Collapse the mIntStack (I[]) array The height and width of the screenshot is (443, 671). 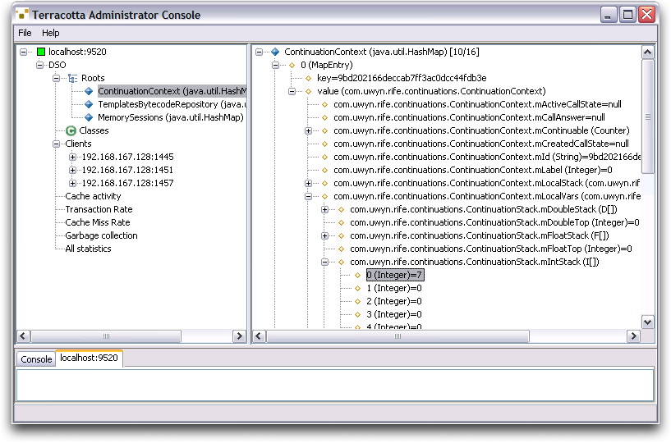(x=324, y=262)
